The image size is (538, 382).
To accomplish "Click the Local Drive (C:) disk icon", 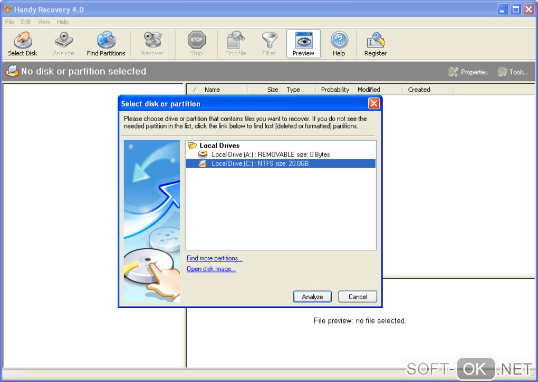I will click(203, 163).
